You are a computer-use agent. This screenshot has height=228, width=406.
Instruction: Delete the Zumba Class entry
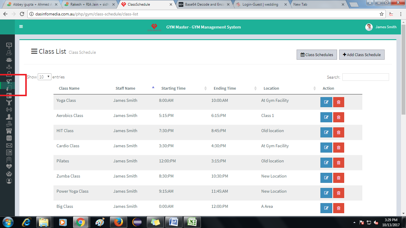[339, 178]
